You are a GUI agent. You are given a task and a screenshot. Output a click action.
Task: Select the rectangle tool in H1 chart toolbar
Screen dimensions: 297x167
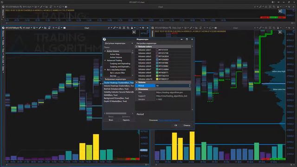(59, 28)
